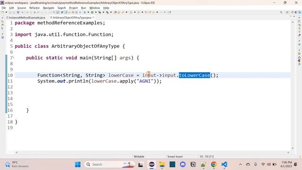Click the highlighted toLowerCase text
The height and width of the screenshot is (170, 302).
194,75
